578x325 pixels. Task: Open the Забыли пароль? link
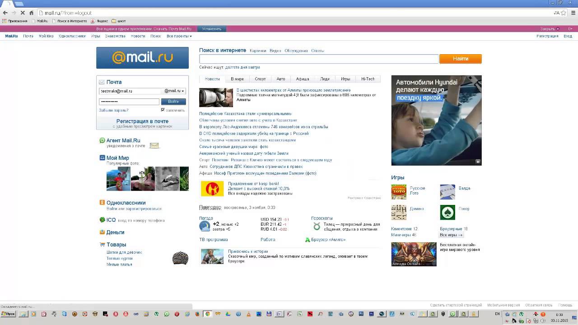tap(114, 110)
